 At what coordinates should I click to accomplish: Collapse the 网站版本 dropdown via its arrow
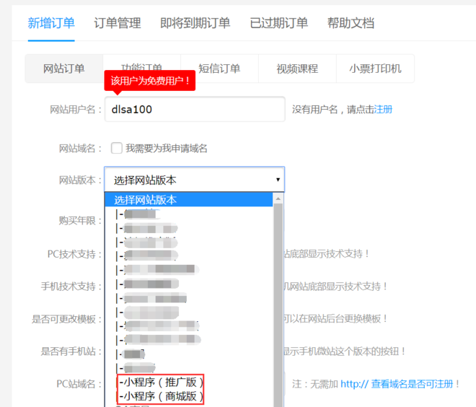coord(278,180)
